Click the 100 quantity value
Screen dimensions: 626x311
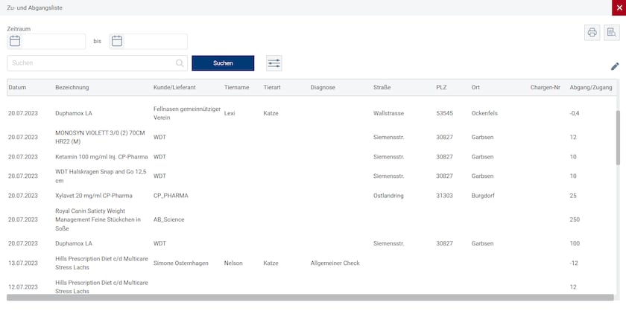coord(575,243)
